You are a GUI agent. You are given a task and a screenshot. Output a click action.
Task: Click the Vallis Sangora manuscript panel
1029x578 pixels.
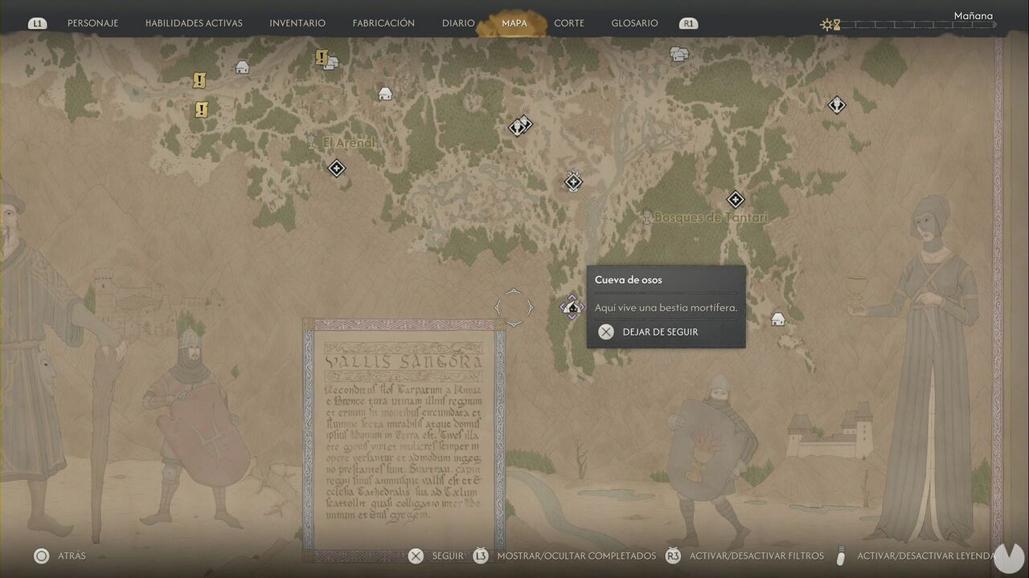pos(404,440)
